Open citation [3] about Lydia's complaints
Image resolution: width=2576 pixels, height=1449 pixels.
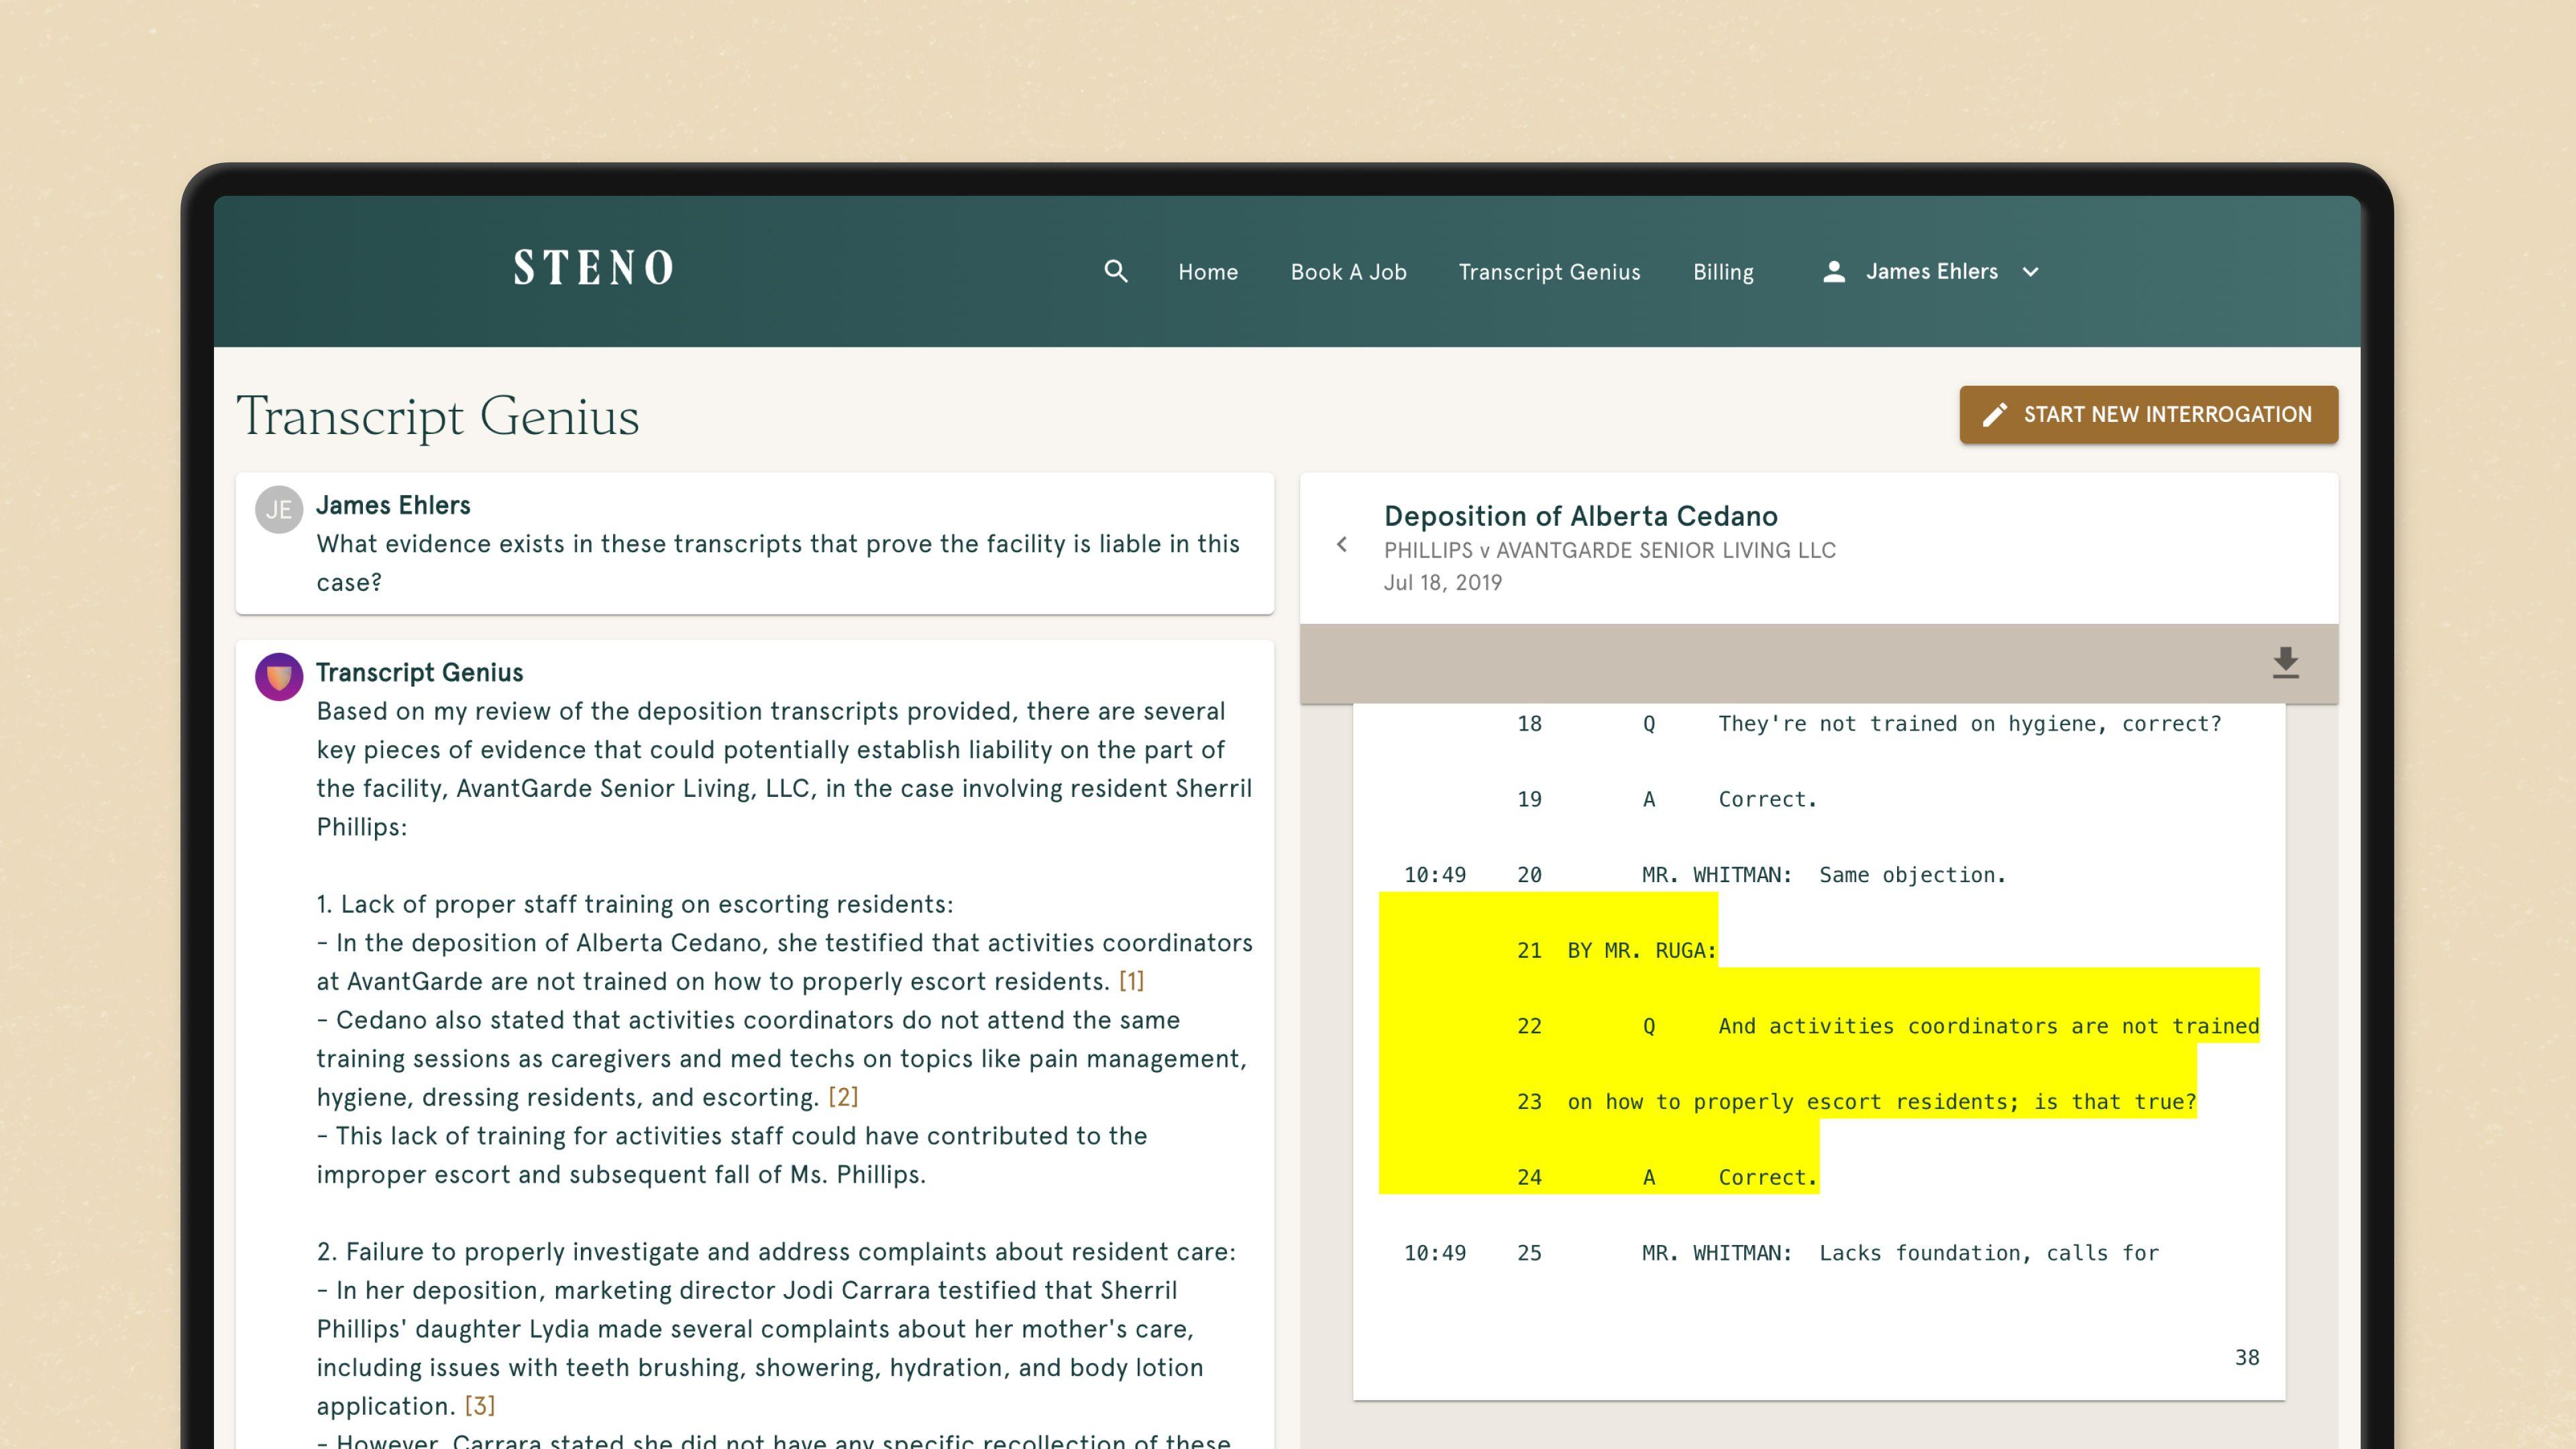tap(479, 1405)
